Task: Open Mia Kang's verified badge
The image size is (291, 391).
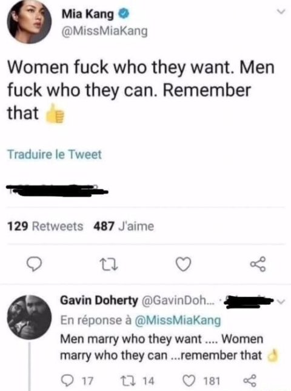Action: (x=124, y=14)
